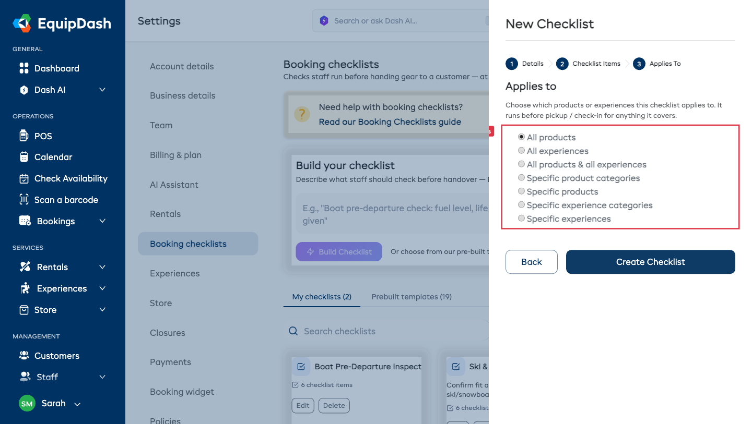
Task: Click the SM user avatar
Action: coord(27,404)
